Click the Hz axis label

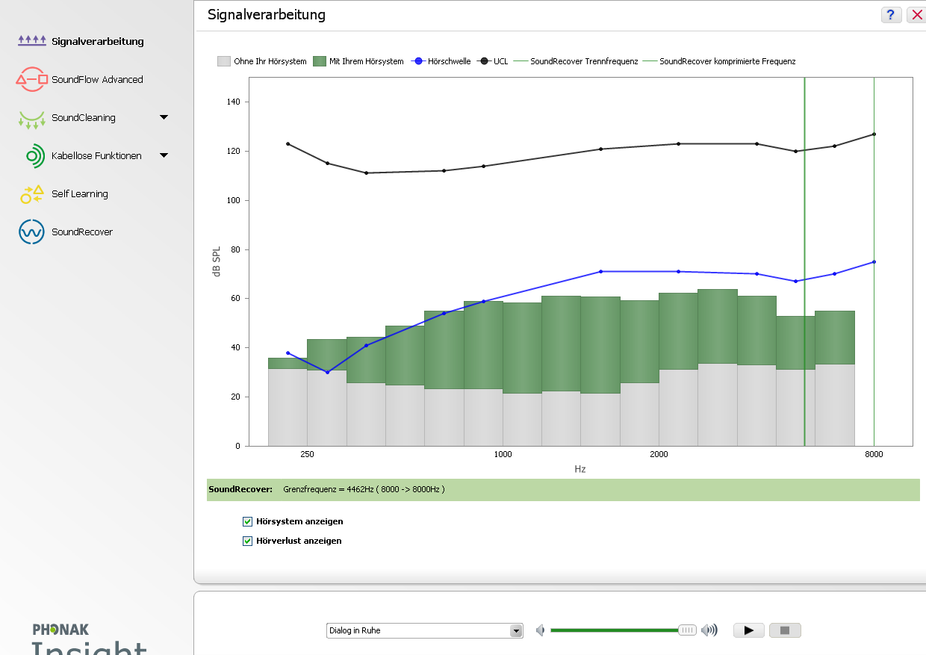point(580,469)
